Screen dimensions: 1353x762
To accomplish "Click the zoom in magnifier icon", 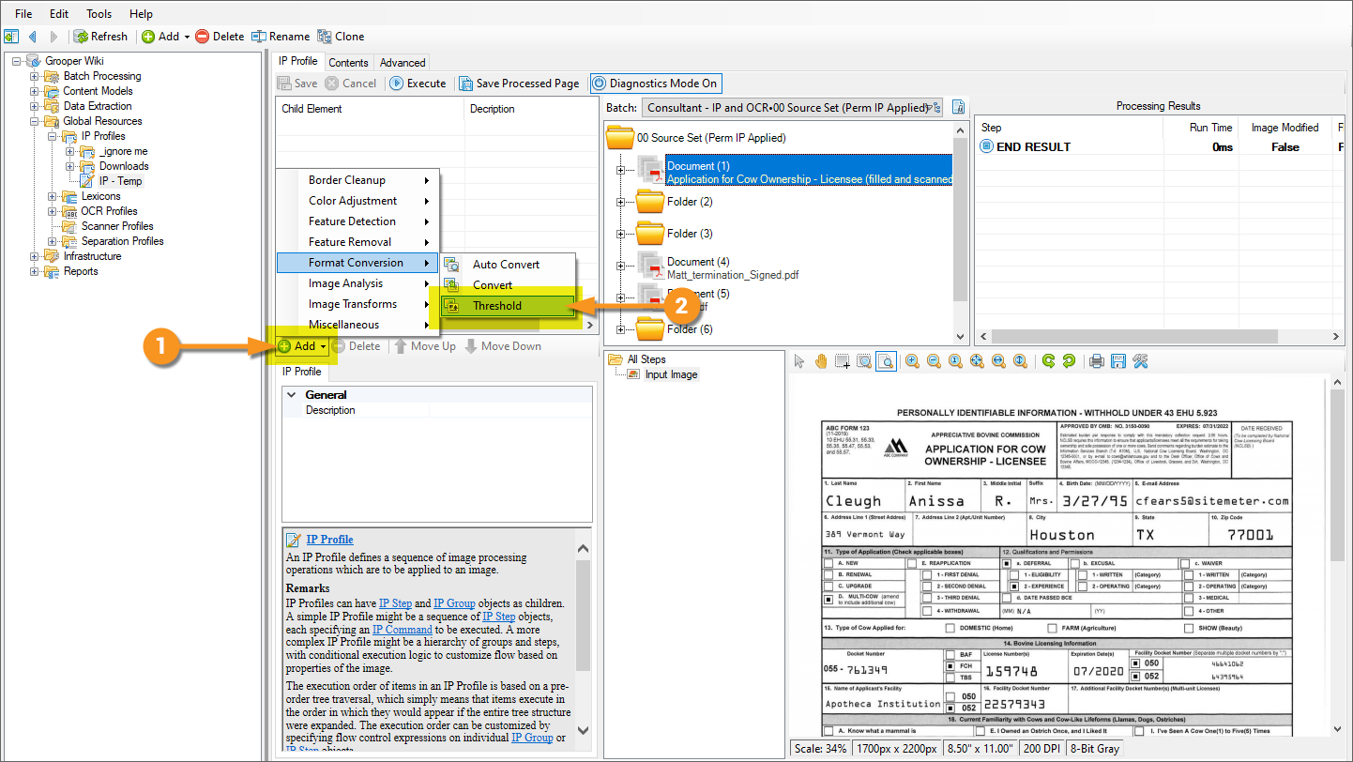I will click(x=912, y=361).
